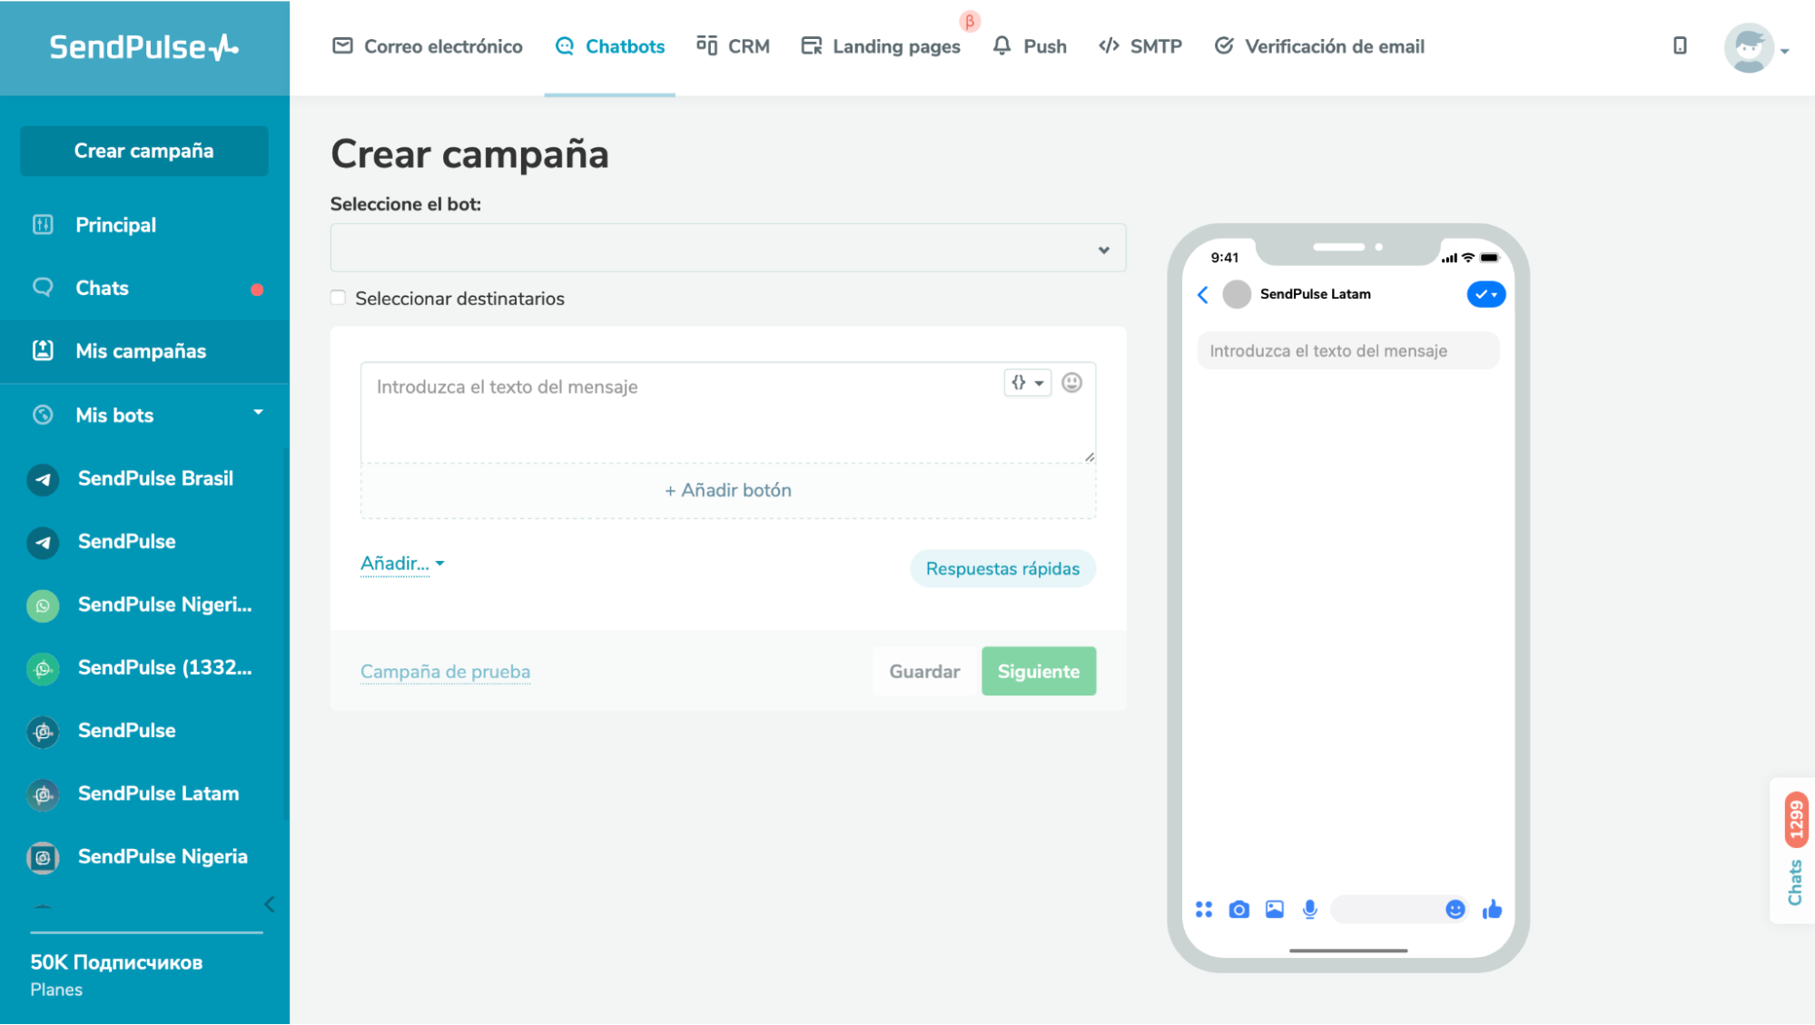The width and height of the screenshot is (1815, 1025).
Task: Switch to the SMTP tab
Action: (x=1139, y=46)
